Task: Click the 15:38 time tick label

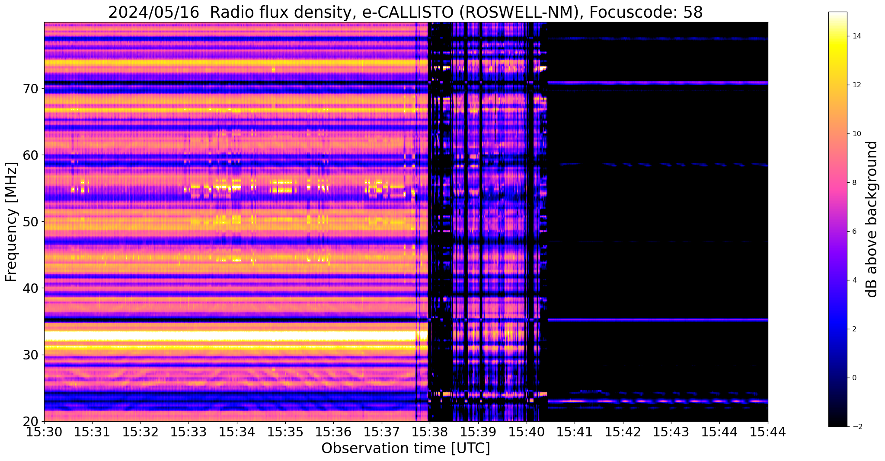Action: [430, 432]
